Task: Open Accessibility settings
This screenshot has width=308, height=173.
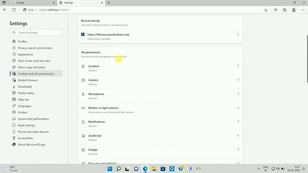Action: point(26,138)
